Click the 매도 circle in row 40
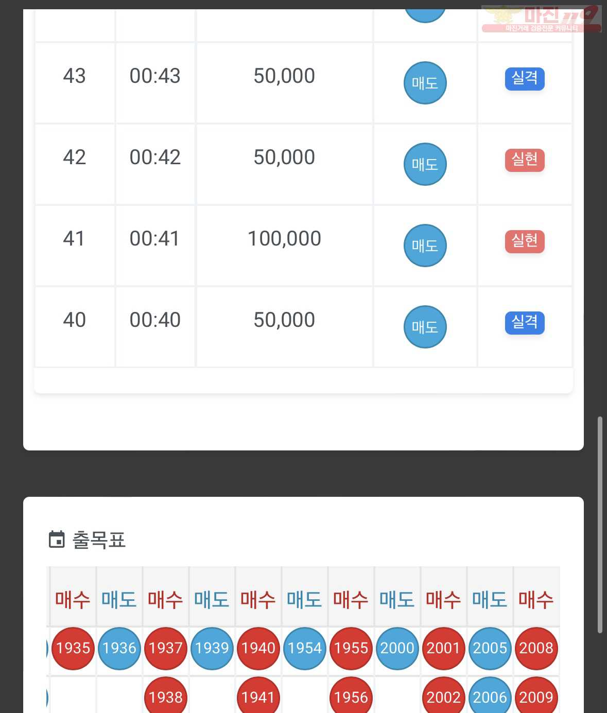 [x=425, y=327]
